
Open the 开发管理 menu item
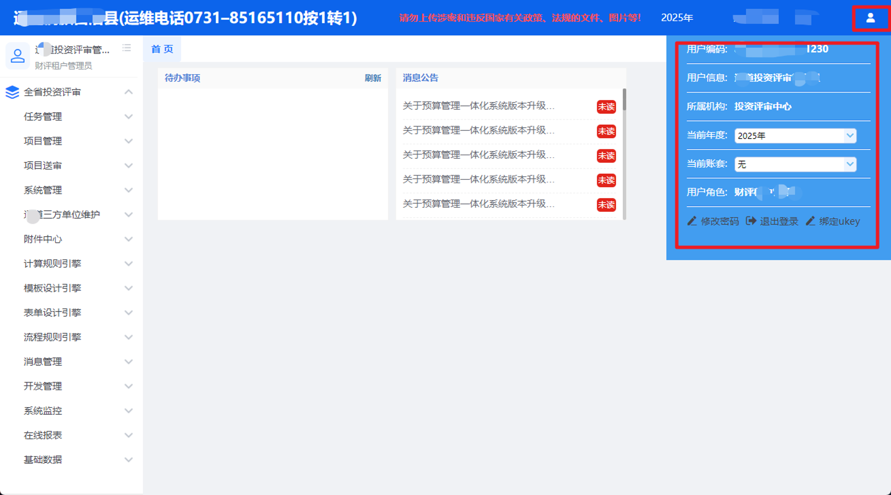(71, 386)
